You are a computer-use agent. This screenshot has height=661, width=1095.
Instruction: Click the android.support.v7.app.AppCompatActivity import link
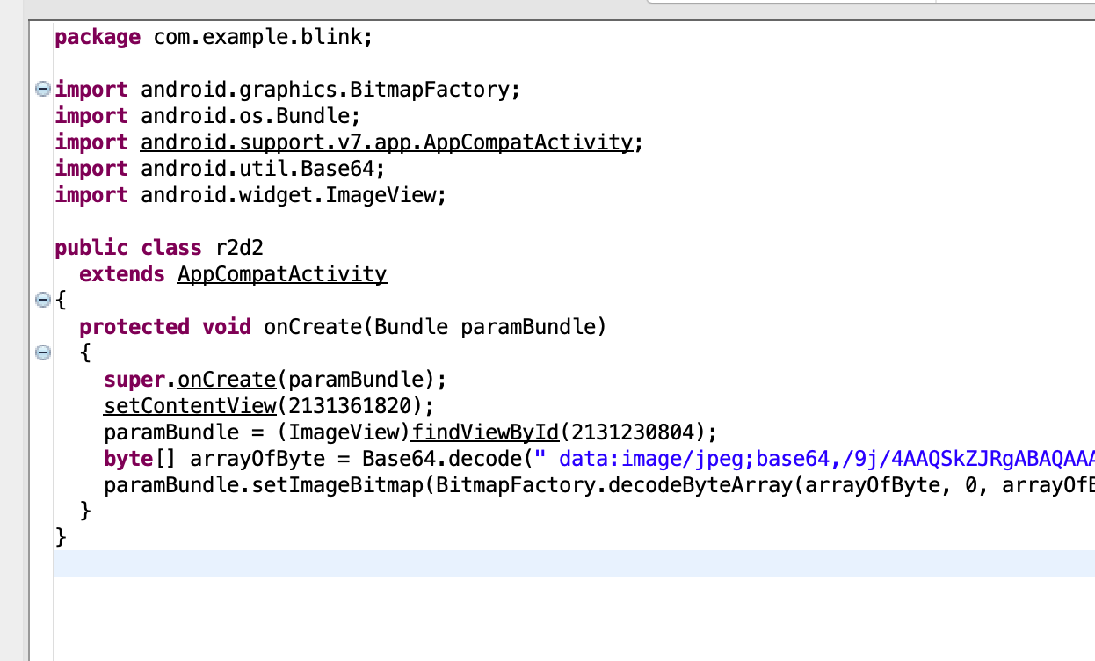pyautogui.click(x=387, y=142)
